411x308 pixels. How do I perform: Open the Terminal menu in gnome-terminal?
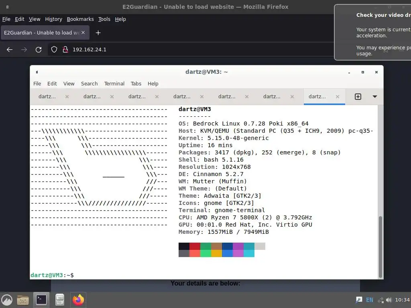tap(114, 83)
